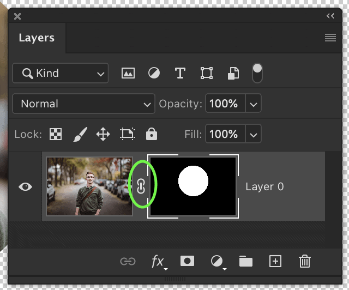Open the fx layer style menu

pyautogui.click(x=159, y=262)
